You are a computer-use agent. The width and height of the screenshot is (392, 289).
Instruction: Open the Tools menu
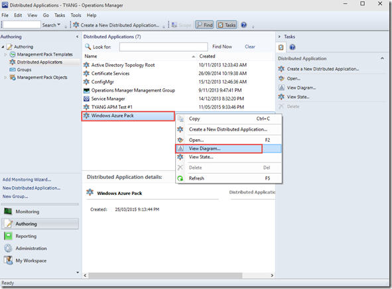(x=76, y=15)
